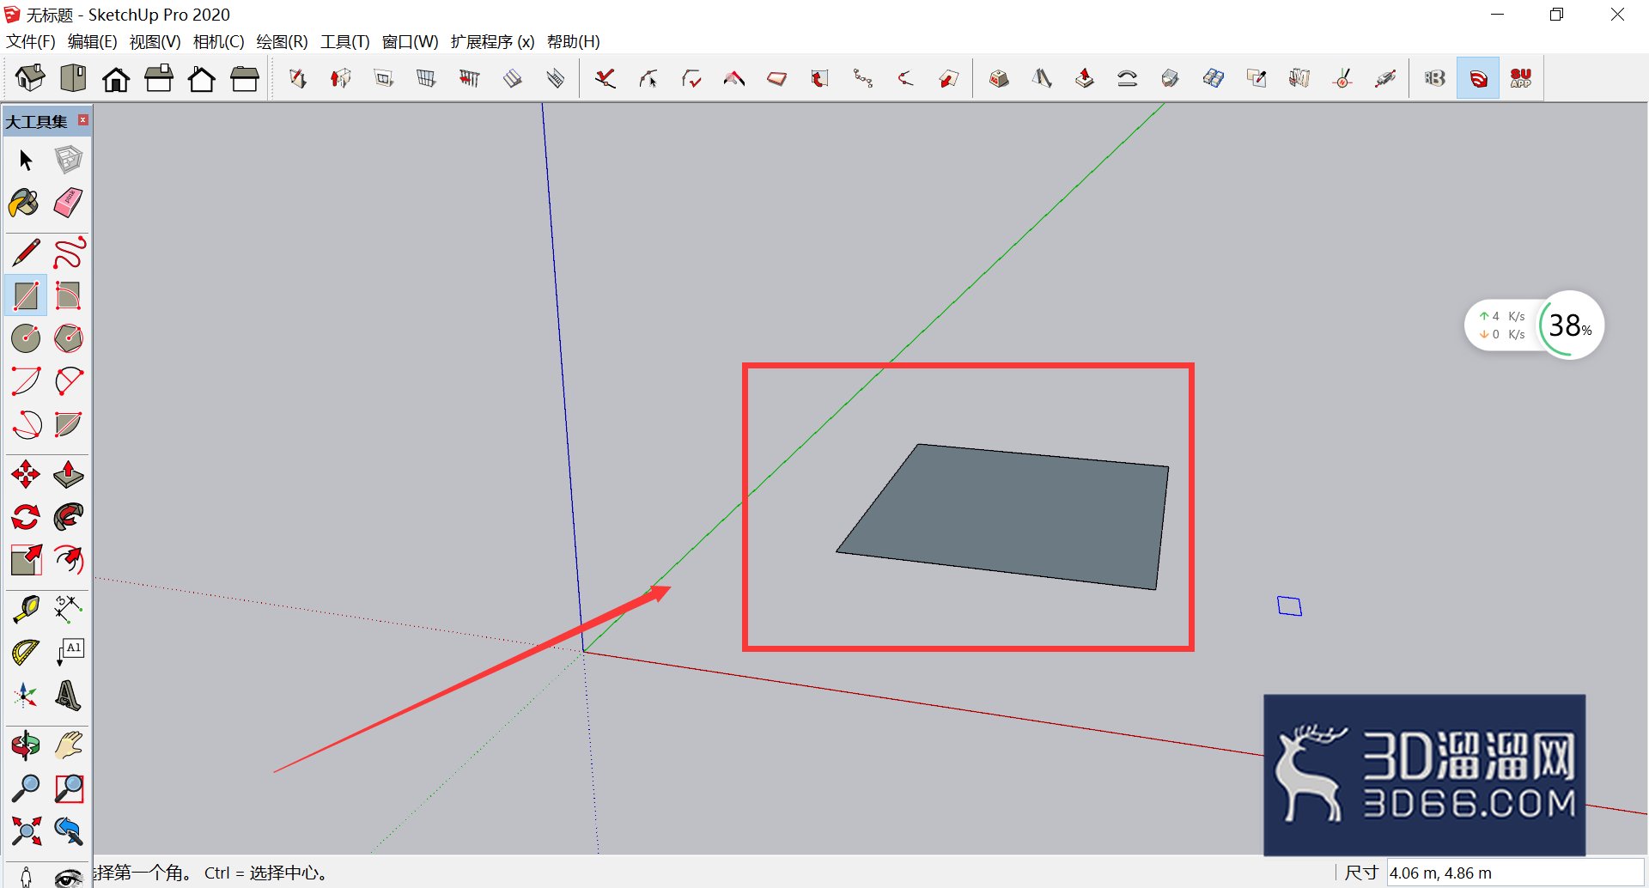Select the Circle tool

26,338
